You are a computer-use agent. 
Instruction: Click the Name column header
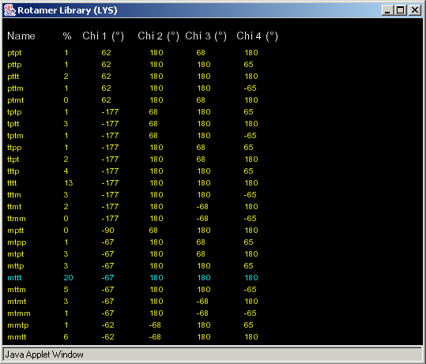coord(21,36)
